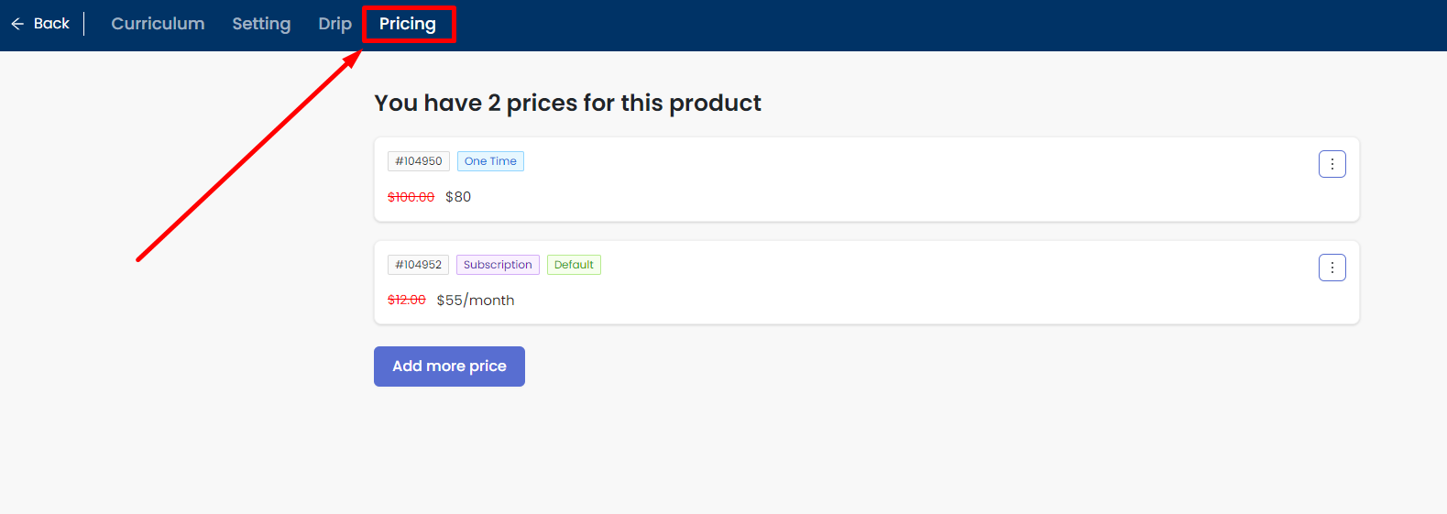Click the Default badge
Viewport: 1447px width, 514px height.
[574, 265]
